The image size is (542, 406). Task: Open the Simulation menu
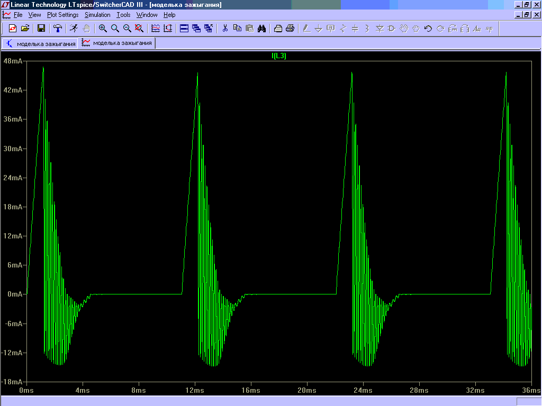[x=97, y=15]
